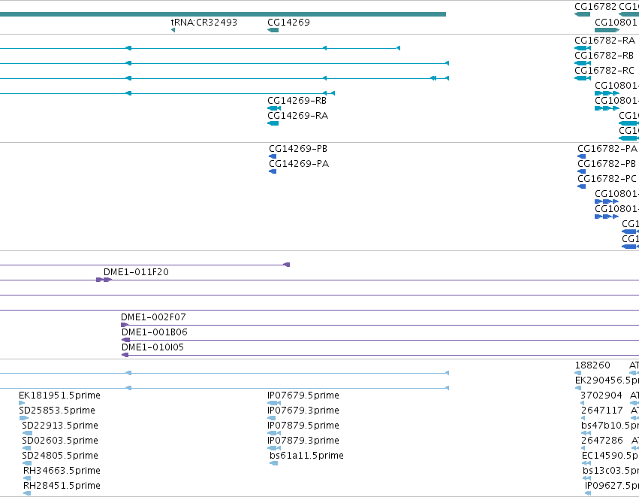Select the DME1-011F20 clone marker
Viewport: 639px width, 497px height.
(x=104, y=280)
